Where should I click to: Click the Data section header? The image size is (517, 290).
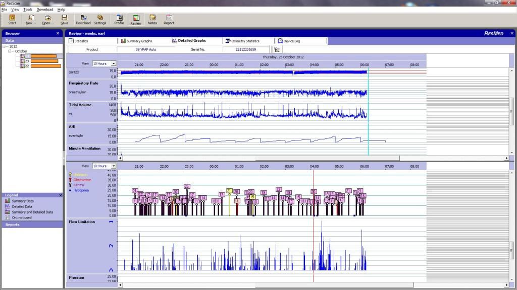(x=32, y=40)
